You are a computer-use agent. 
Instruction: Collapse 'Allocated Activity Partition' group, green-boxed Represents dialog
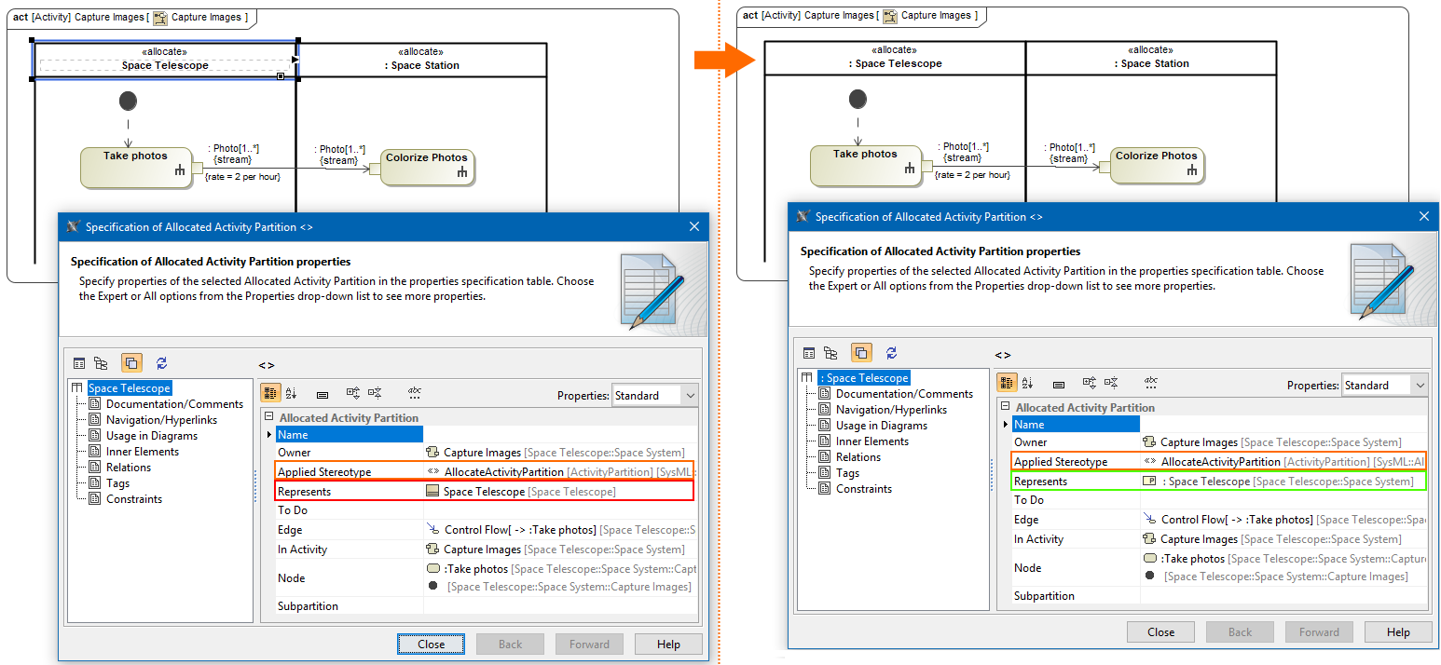click(1006, 408)
